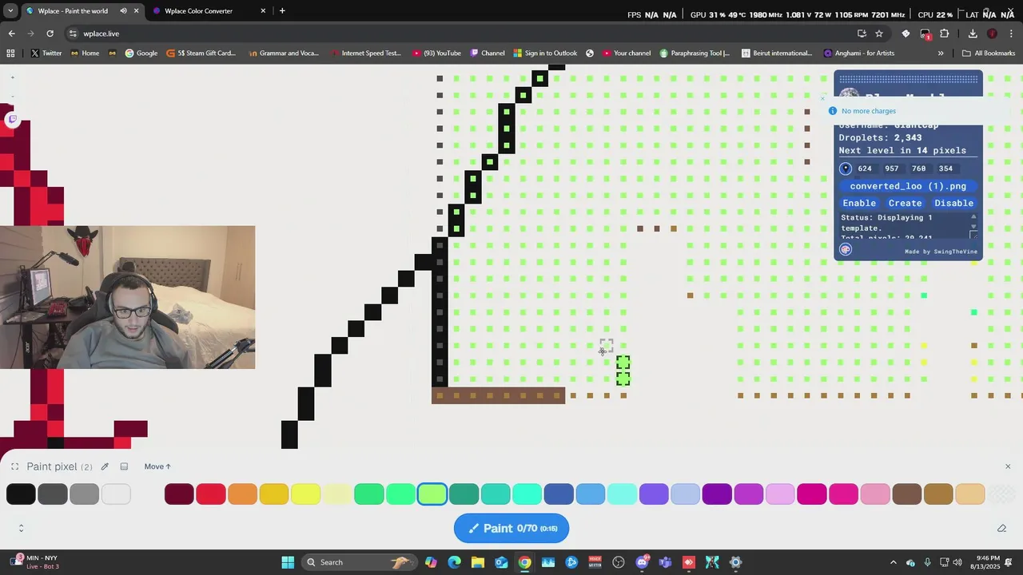This screenshot has height=575, width=1023.
Task: Select the dark red color swatch
Action: click(x=179, y=494)
